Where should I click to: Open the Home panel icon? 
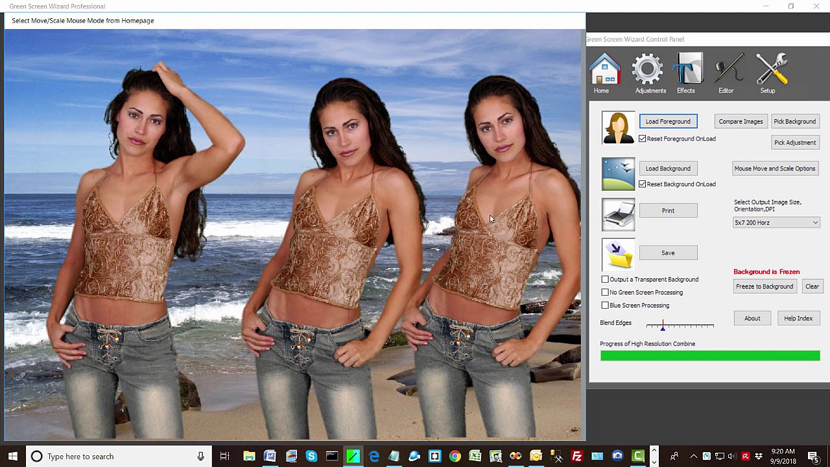coord(604,70)
